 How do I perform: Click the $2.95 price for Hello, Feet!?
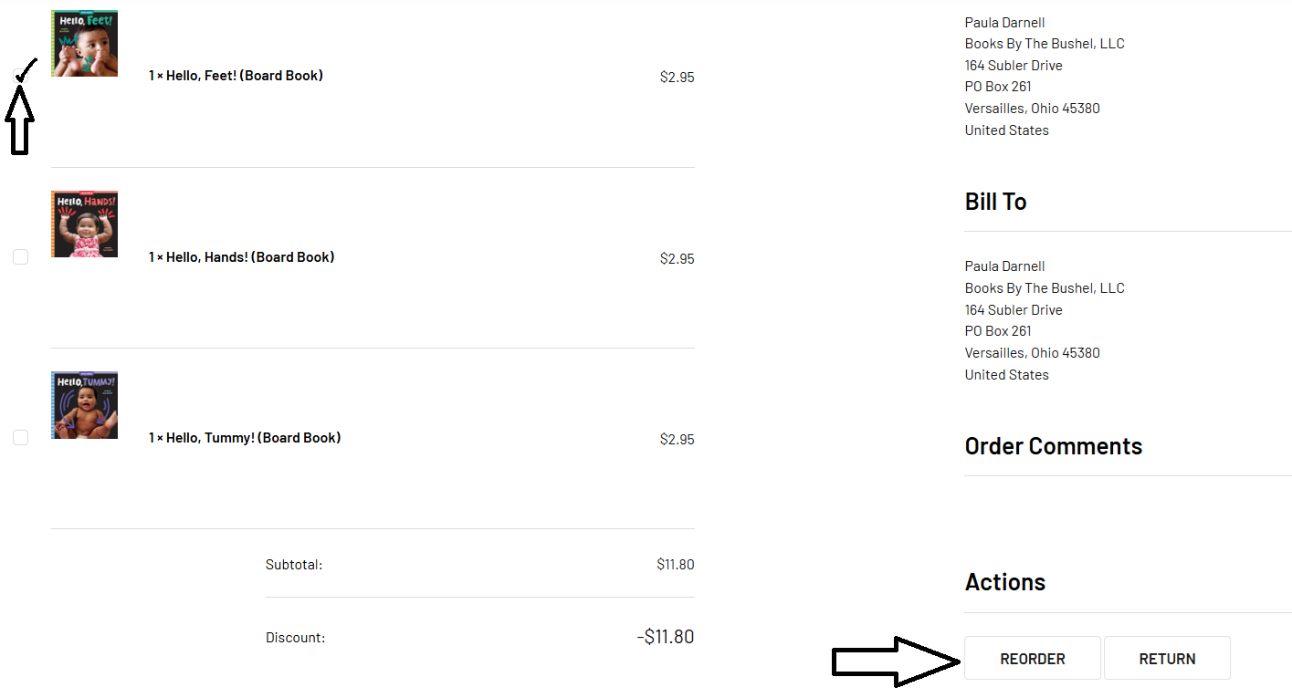(677, 78)
